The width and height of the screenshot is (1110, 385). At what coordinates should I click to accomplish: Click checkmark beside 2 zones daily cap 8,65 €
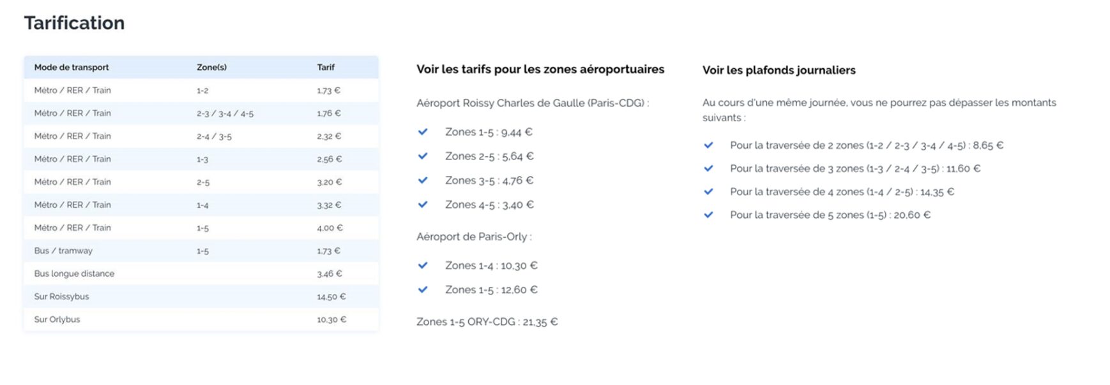point(708,145)
